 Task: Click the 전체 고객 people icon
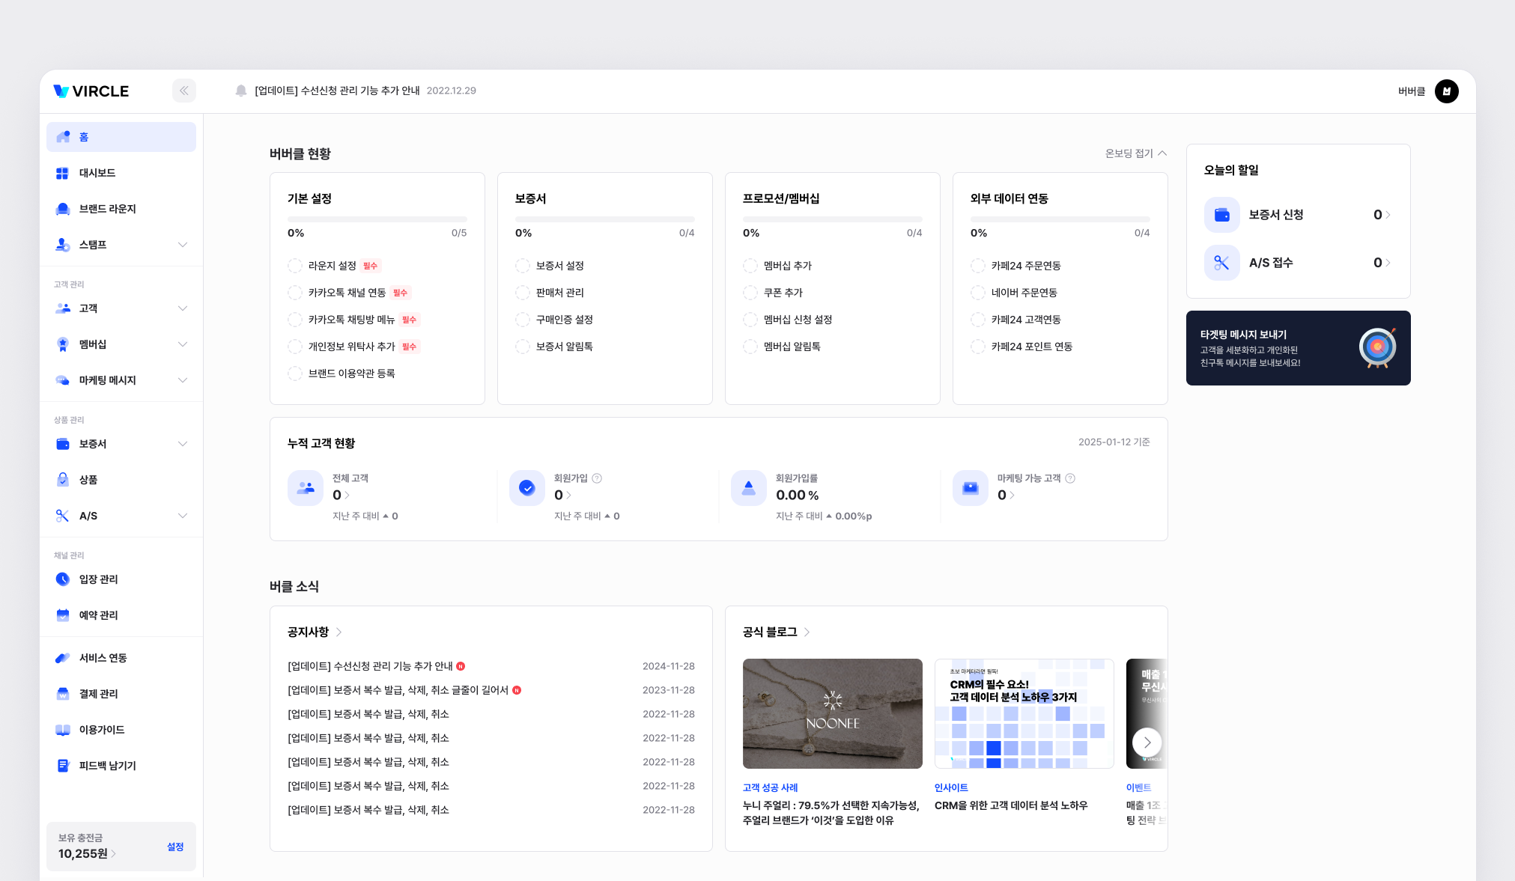[x=306, y=488]
